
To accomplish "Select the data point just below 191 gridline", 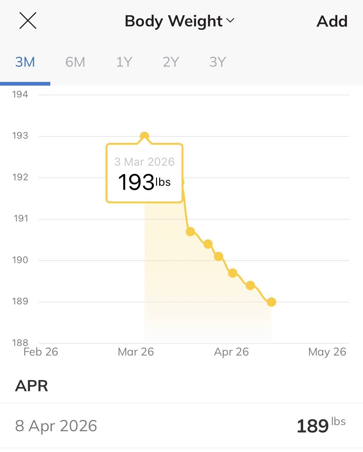I will point(190,231).
